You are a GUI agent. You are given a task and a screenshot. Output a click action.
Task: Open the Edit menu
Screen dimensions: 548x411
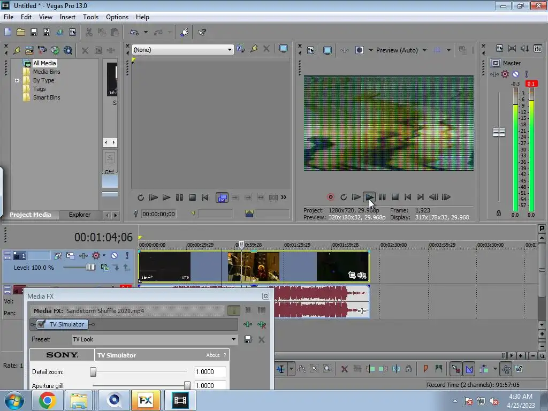tap(26, 17)
